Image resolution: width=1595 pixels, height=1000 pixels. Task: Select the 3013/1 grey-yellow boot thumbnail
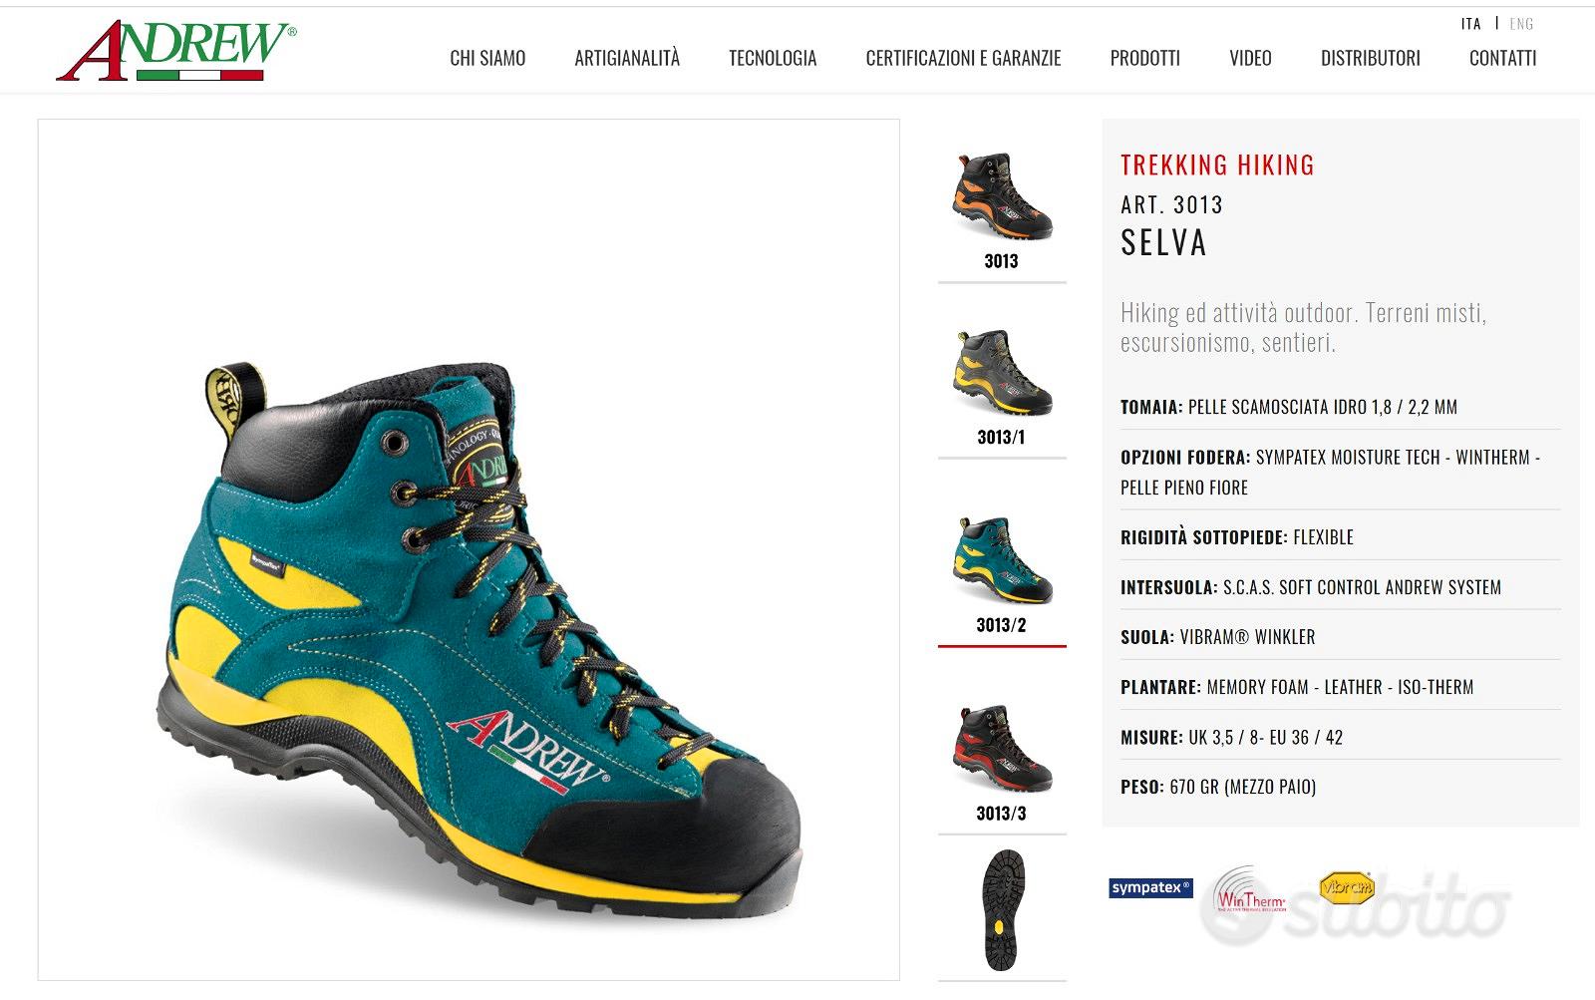[x=1002, y=374]
